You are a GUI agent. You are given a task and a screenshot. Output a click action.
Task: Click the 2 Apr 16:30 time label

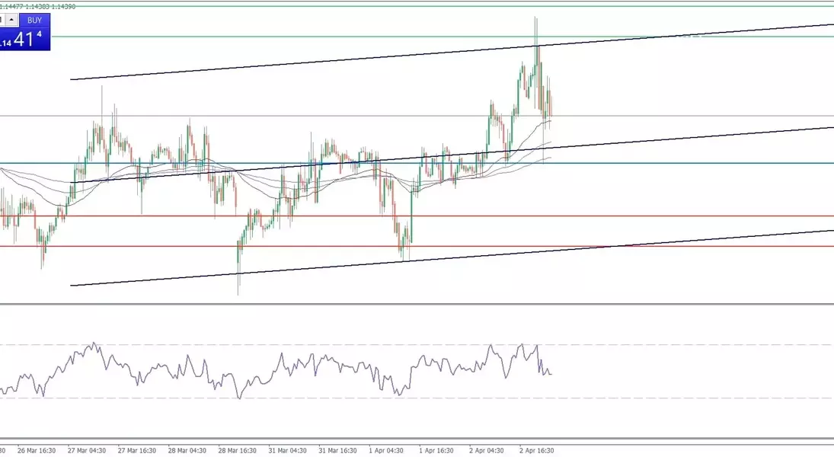point(537,451)
